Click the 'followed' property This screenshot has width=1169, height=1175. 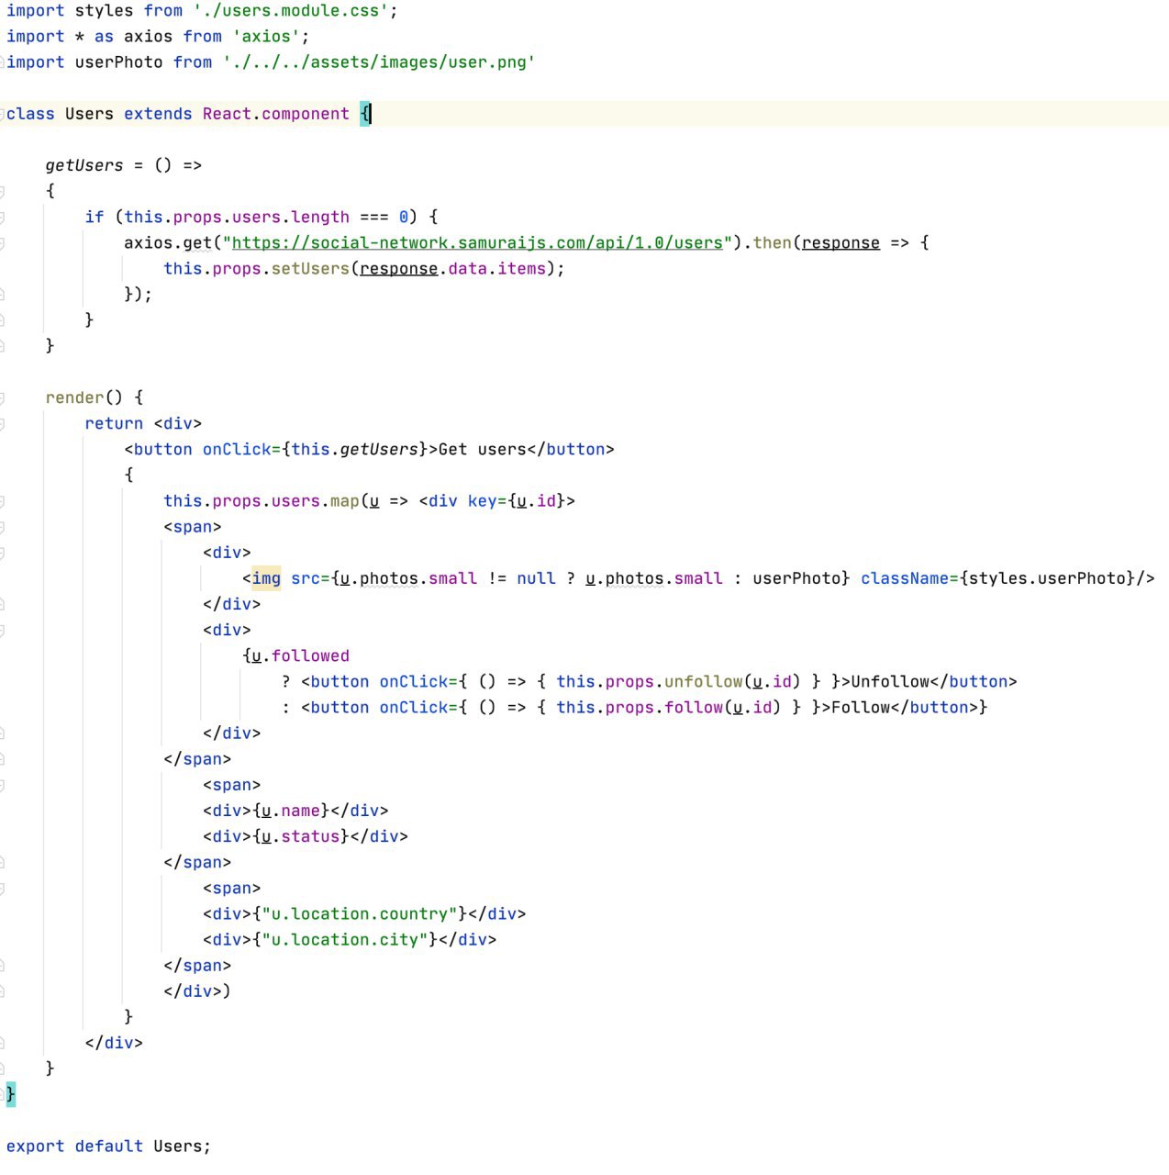310,655
